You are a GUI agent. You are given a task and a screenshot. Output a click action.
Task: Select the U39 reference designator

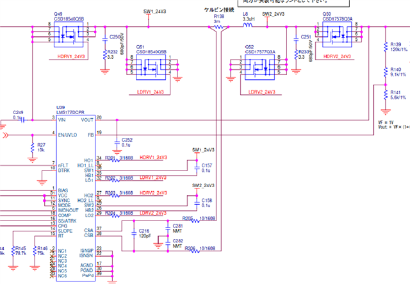click(x=60, y=107)
